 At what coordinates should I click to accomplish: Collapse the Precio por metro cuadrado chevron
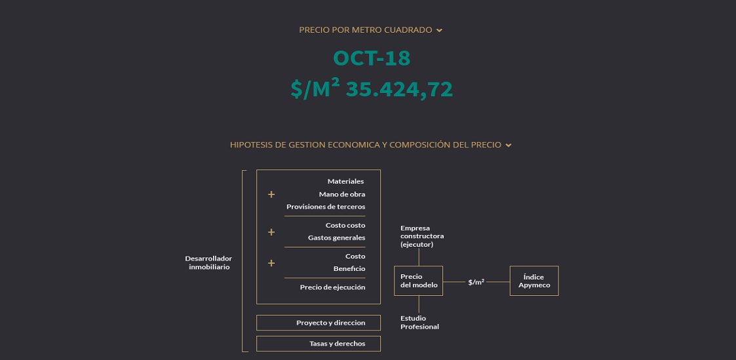point(439,30)
